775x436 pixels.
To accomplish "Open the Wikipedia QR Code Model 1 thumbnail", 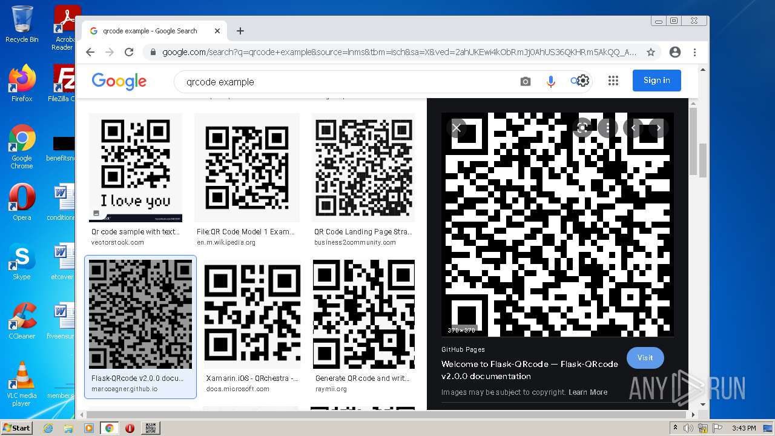I will 247,168.
